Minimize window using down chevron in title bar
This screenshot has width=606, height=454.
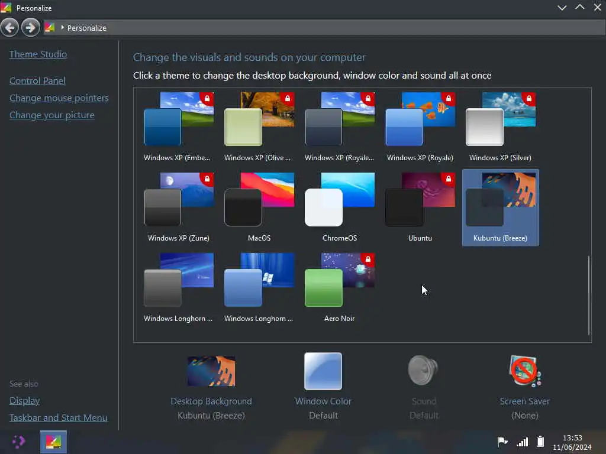coord(562,7)
